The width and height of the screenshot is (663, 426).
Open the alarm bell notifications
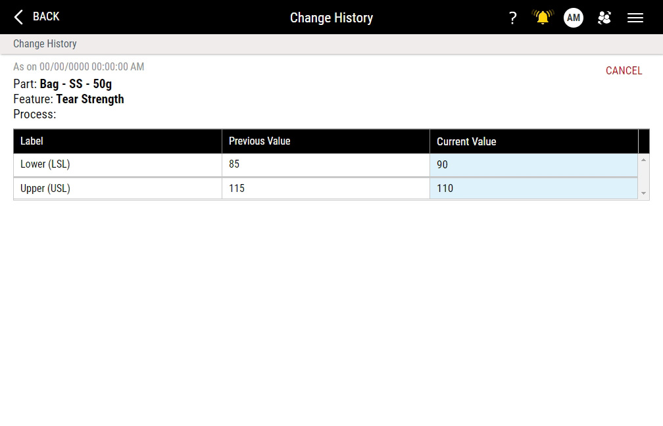[x=543, y=18]
